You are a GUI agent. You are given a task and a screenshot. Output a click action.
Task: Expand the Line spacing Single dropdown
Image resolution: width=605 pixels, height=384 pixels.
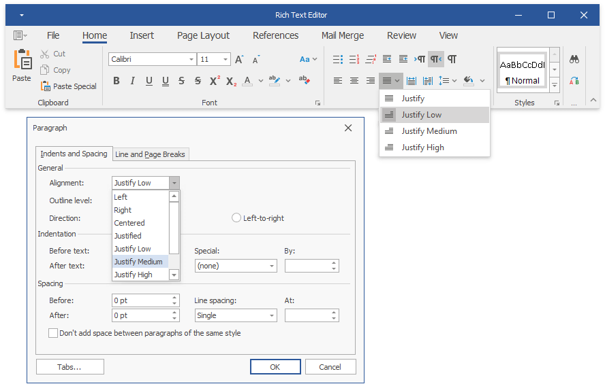pyautogui.click(x=272, y=315)
